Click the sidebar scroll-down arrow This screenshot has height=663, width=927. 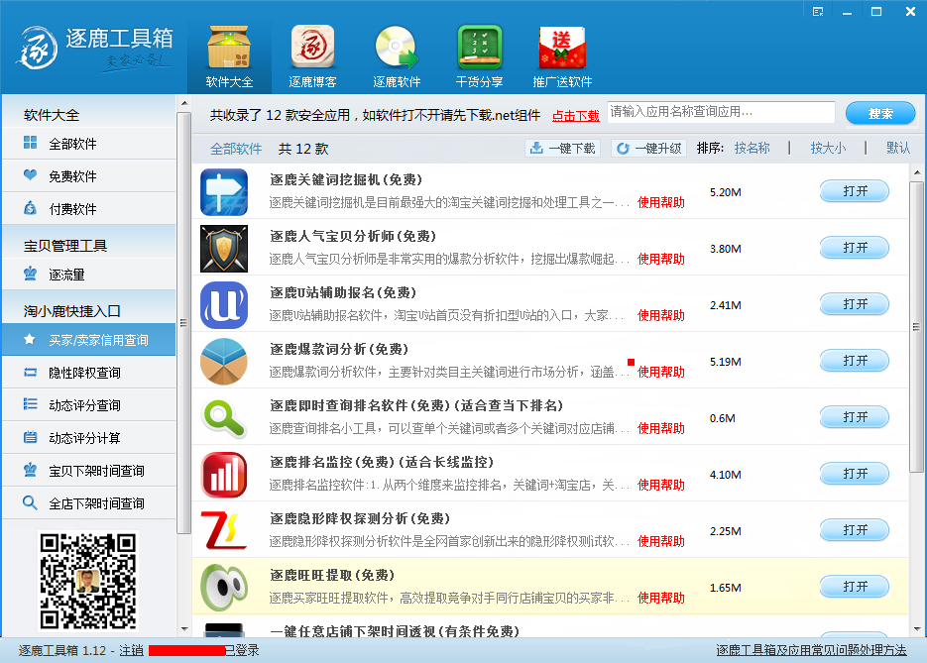click(x=184, y=629)
